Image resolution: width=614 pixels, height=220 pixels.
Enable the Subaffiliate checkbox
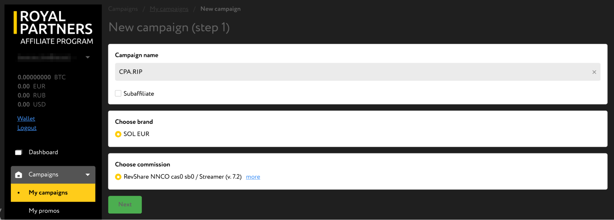(118, 93)
